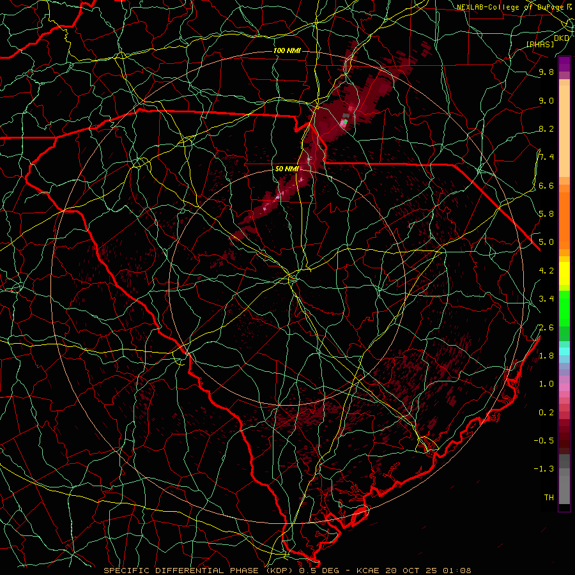The width and height of the screenshot is (575, 575).
Task: Click the -0.5 value on the color scale
Action: pyautogui.click(x=544, y=441)
